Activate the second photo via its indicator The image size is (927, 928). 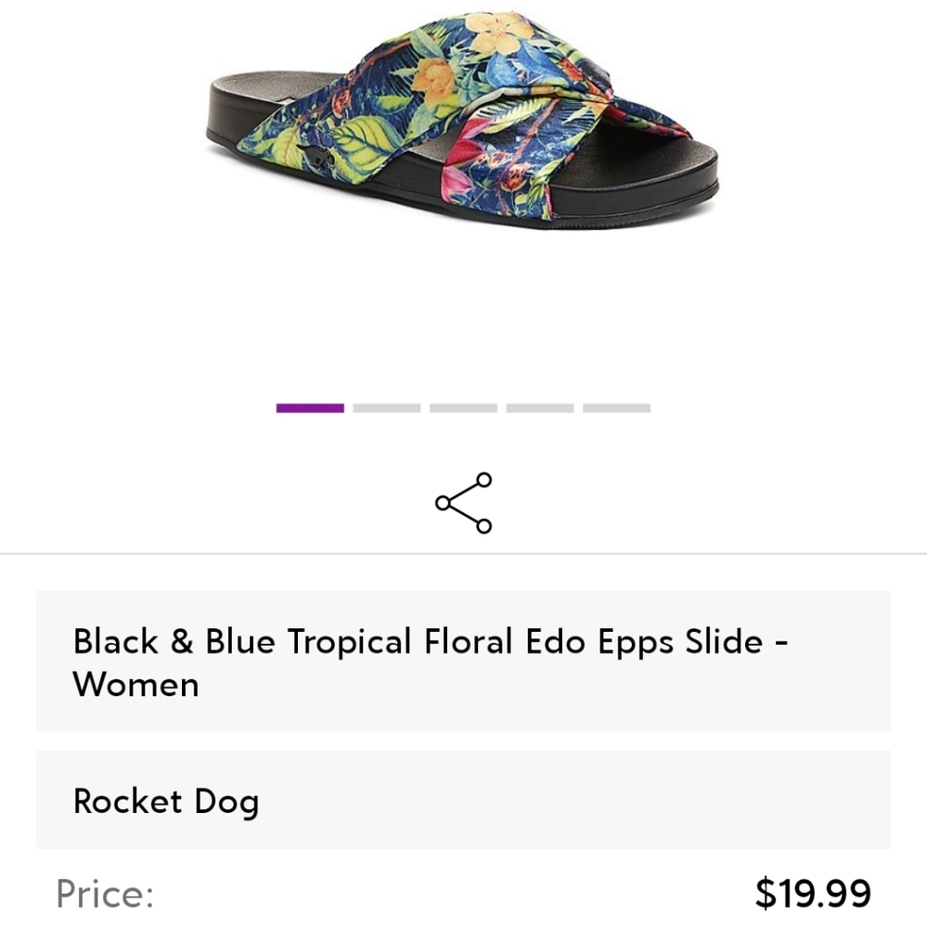point(385,407)
